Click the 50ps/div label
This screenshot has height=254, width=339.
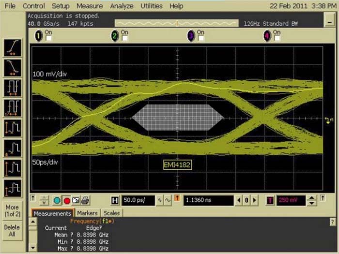point(45,162)
